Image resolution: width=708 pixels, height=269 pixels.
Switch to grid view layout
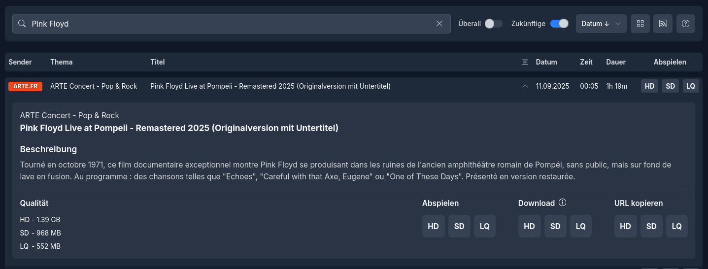click(x=640, y=24)
